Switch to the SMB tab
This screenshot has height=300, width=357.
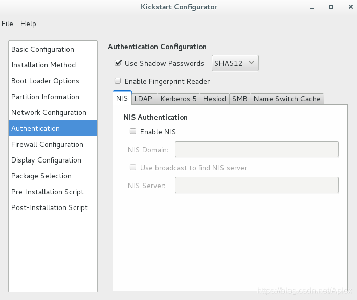pyautogui.click(x=240, y=99)
